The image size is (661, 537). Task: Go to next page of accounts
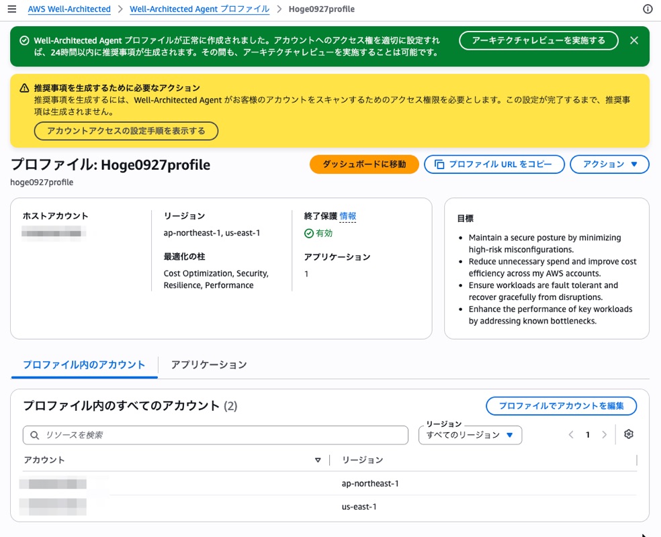tap(604, 435)
